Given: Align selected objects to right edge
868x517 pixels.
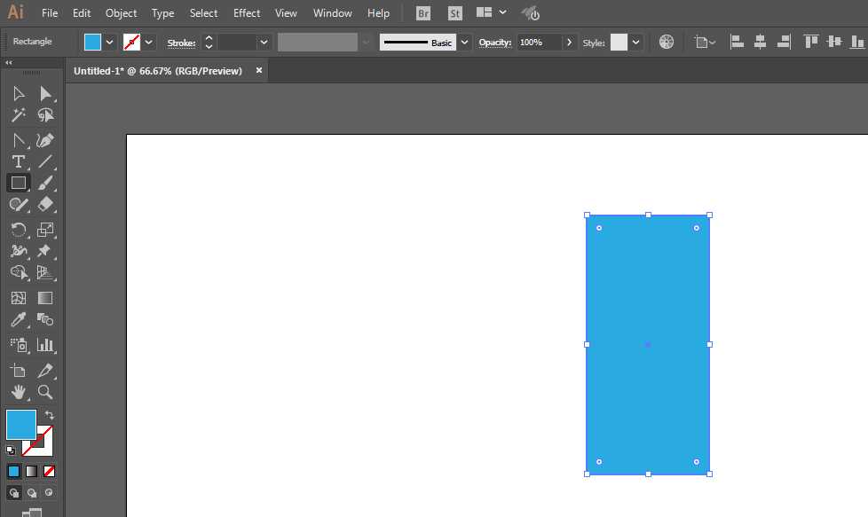Looking at the screenshot, I should coord(784,42).
